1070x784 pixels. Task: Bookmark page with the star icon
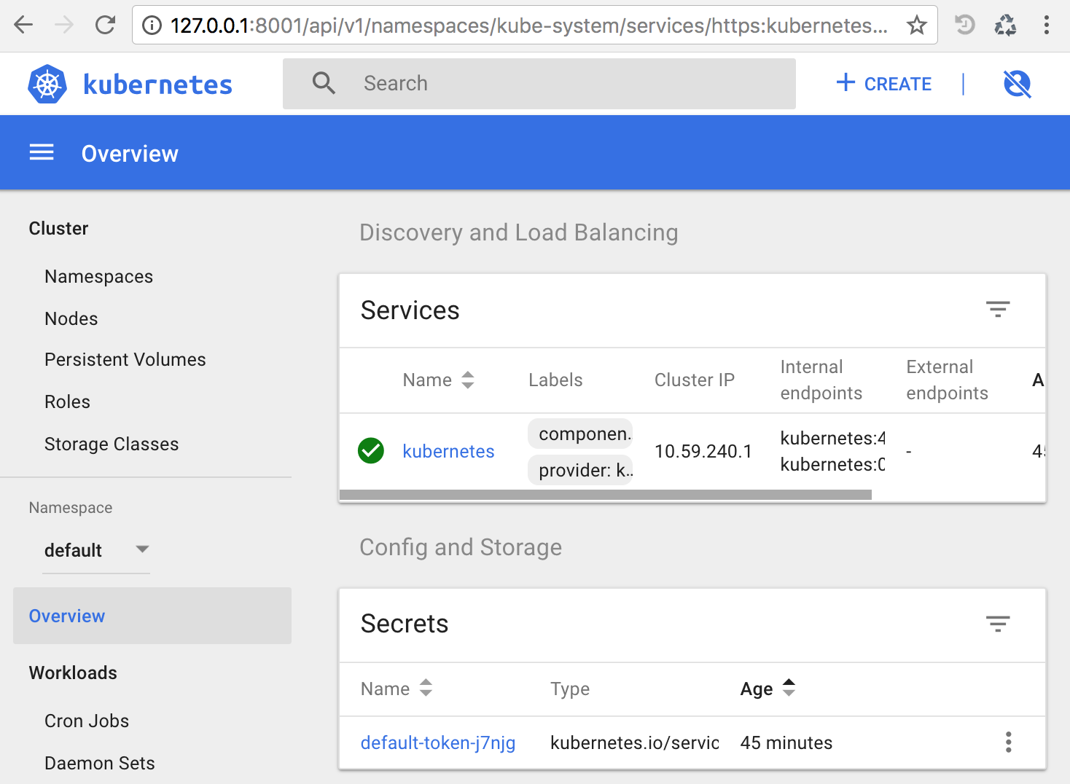[x=916, y=26]
